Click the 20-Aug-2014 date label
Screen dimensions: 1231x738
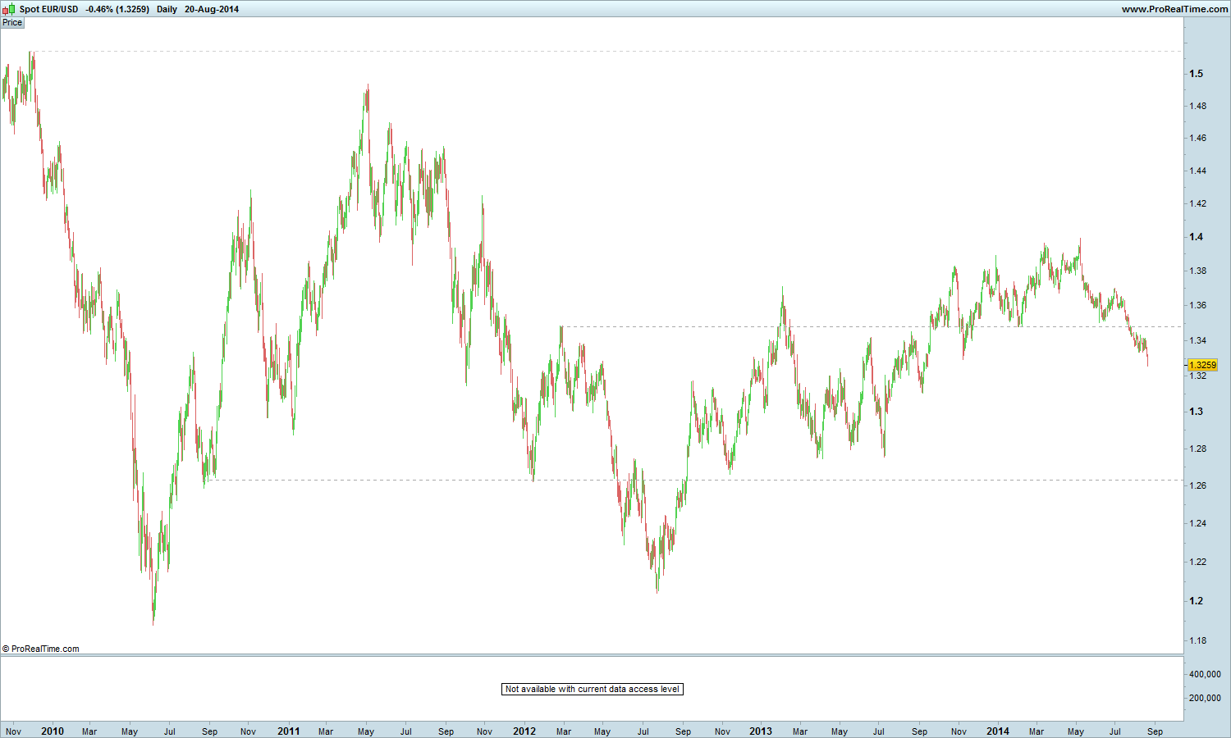click(212, 9)
